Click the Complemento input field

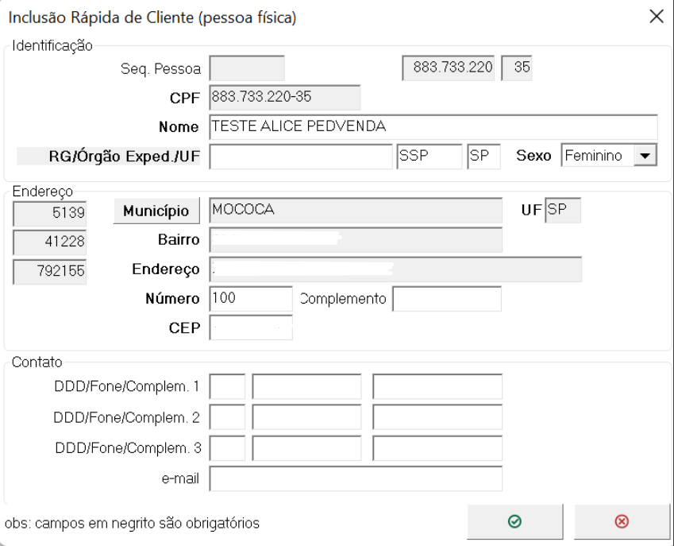coord(447,299)
